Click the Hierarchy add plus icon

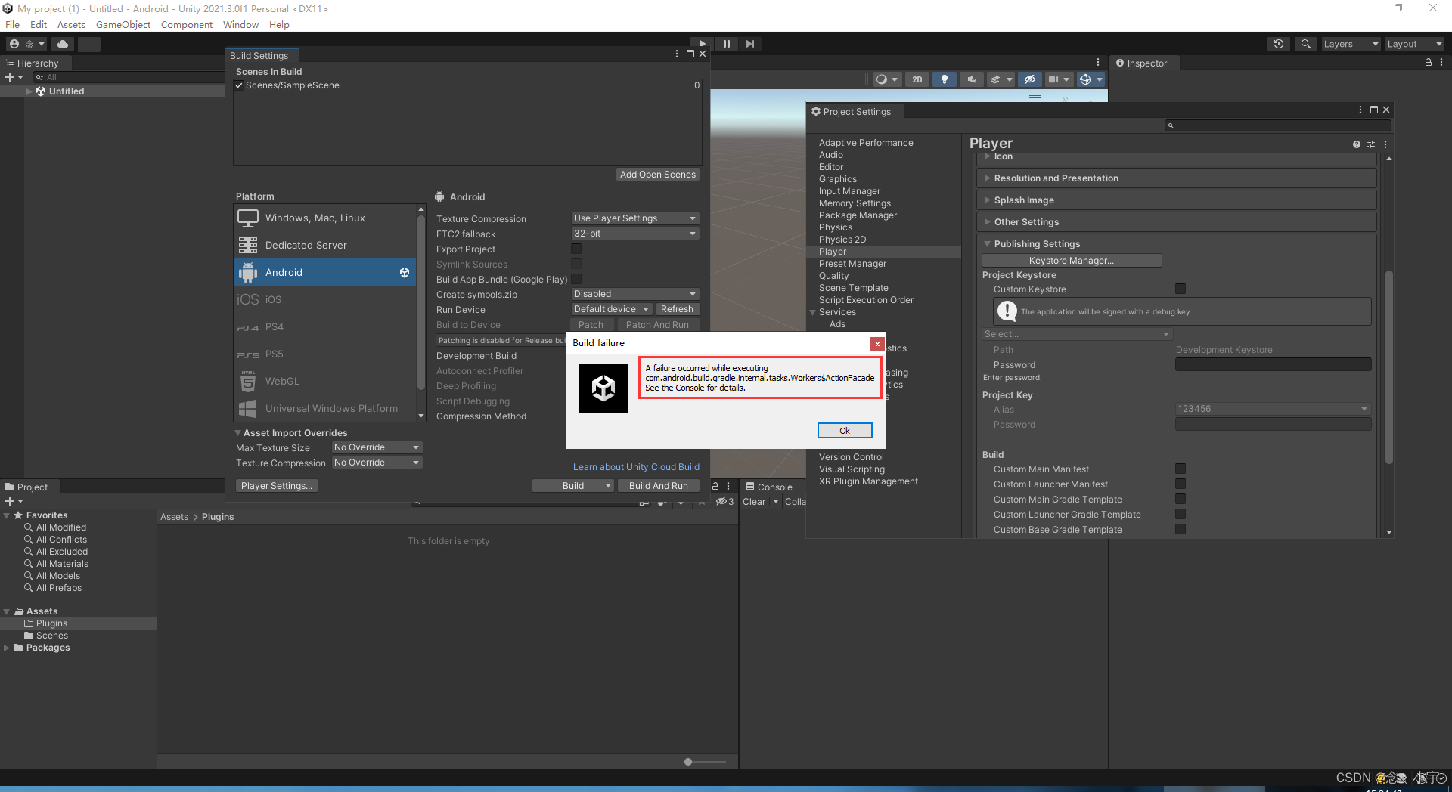click(10, 77)
